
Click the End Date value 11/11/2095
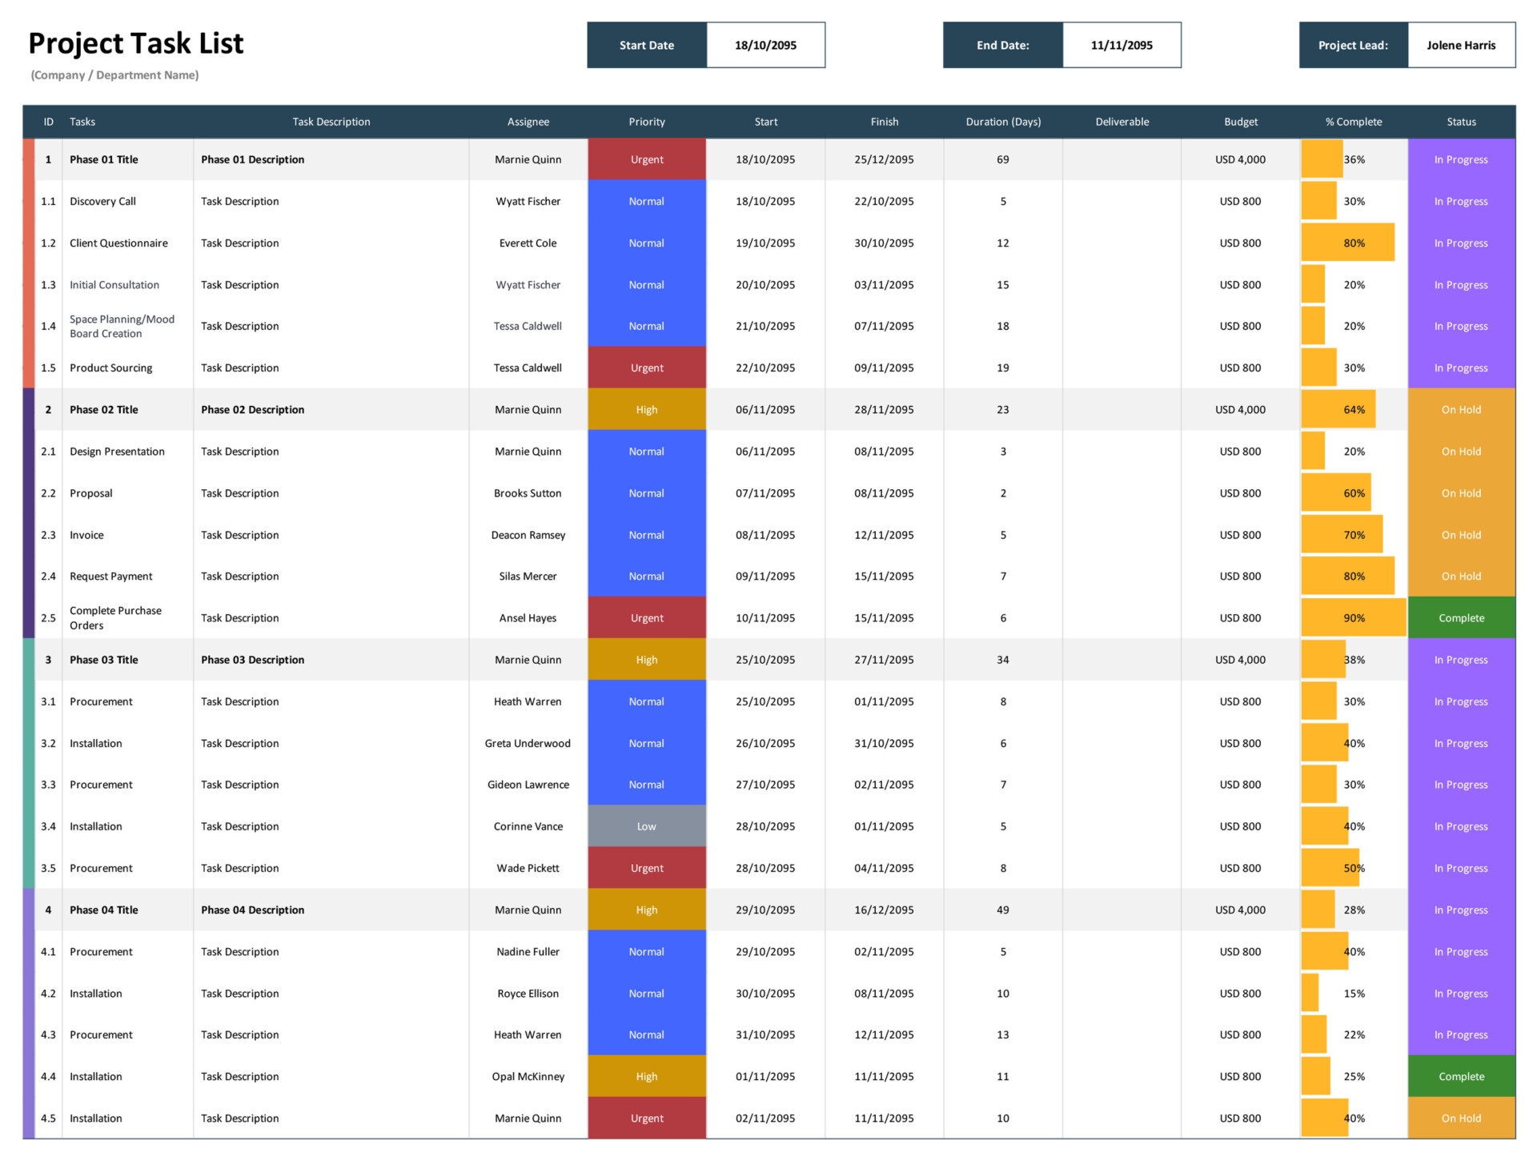click(1121, 45)
